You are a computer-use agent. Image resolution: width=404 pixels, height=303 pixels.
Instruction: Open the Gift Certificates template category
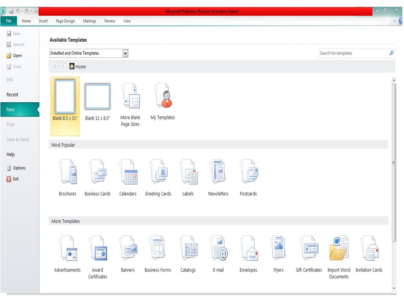pyautogui.click(x=308, y=254)
